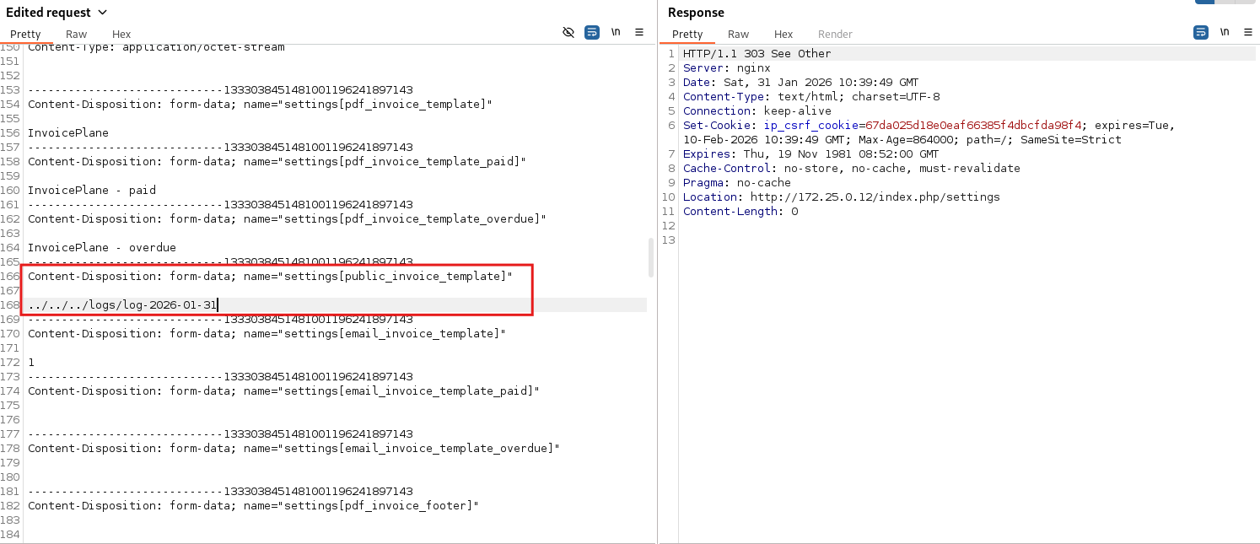Screen dimensions: 1260x544
Task: Switch the response view to Raw
Action: (738, 35)
